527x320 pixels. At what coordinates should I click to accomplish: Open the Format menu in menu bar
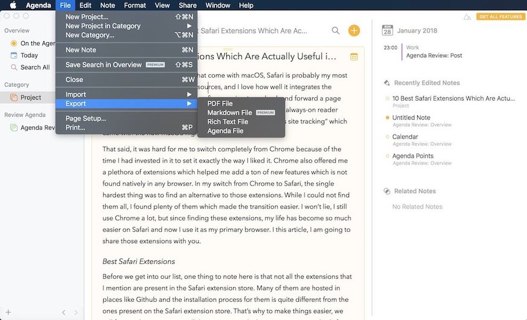(x=135, y=5)
